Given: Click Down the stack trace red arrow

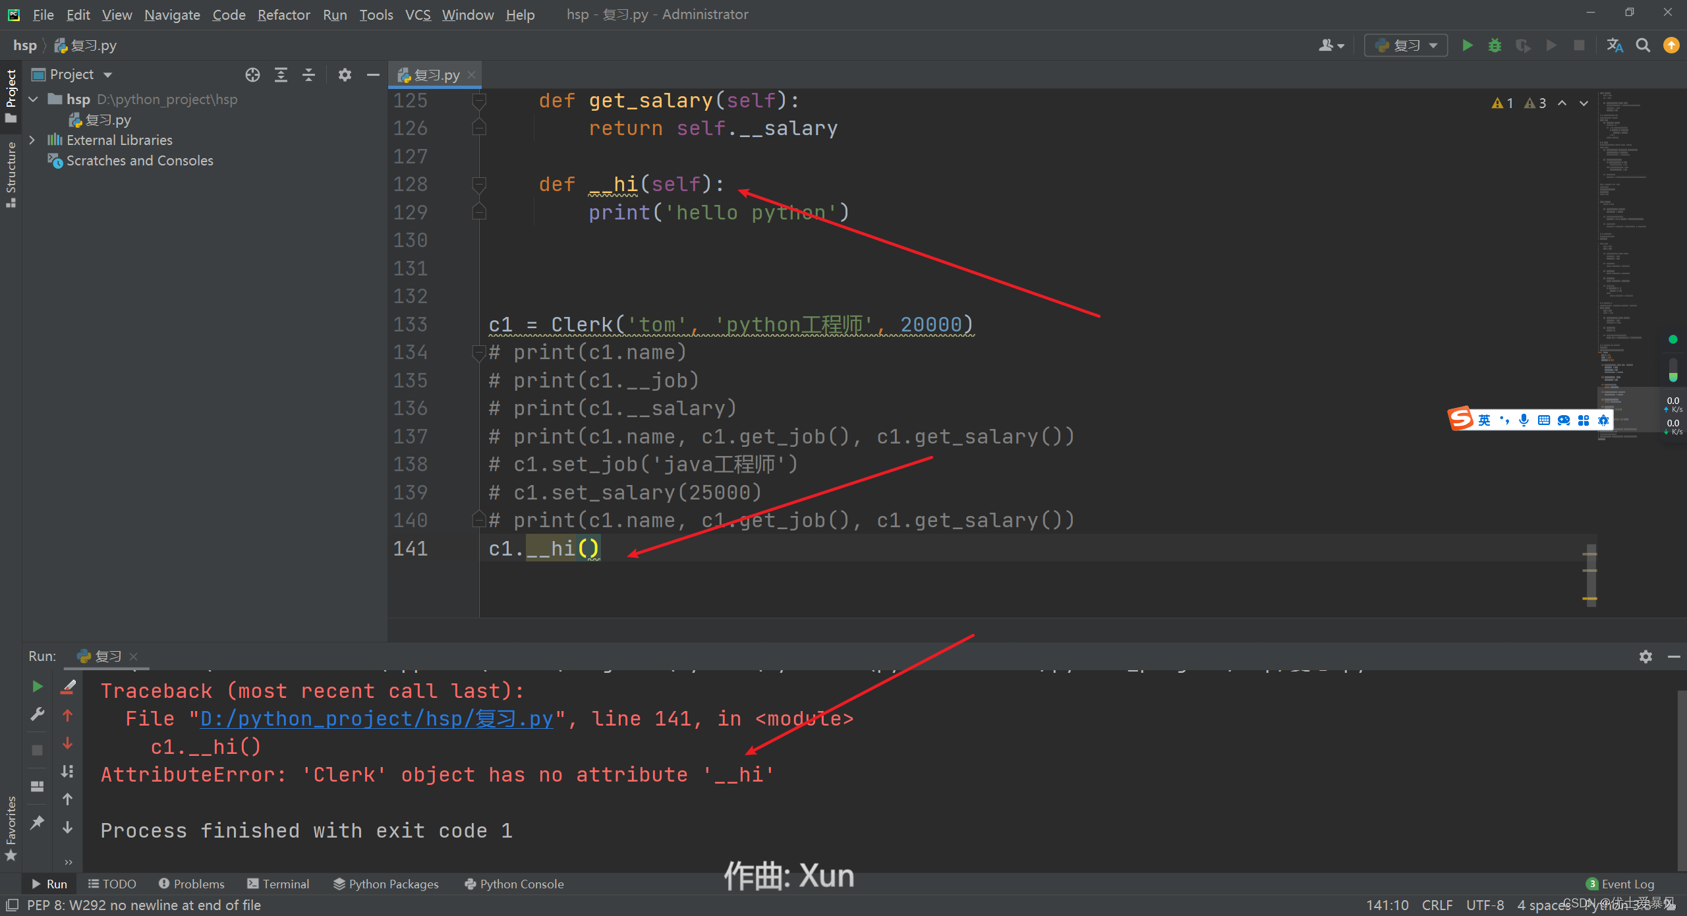Looking at the screenshot, I should 67,743.
